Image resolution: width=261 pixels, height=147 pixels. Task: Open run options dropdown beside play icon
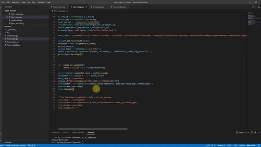click(x=256, y=7)
